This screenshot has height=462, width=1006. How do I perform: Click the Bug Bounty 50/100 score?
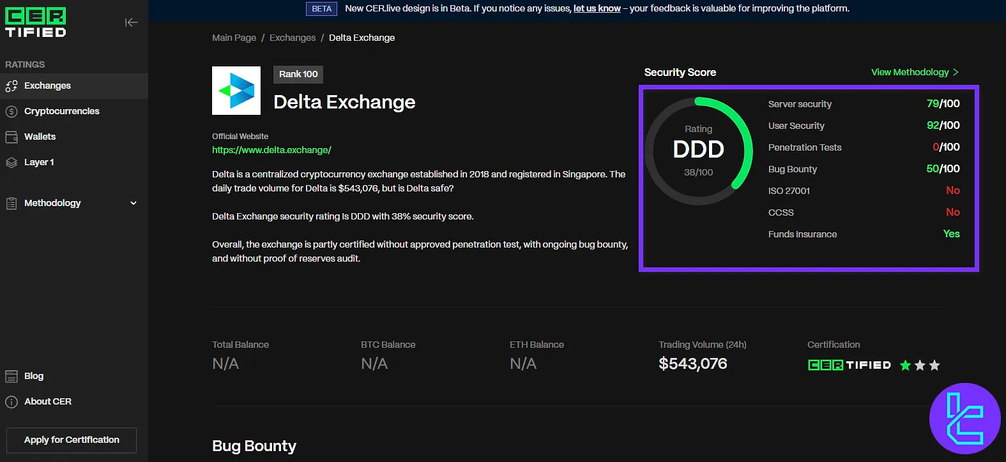click(x=943, y=169)
